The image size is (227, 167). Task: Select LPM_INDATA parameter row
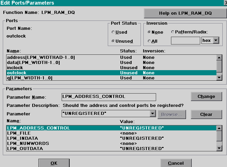[111, 138]
